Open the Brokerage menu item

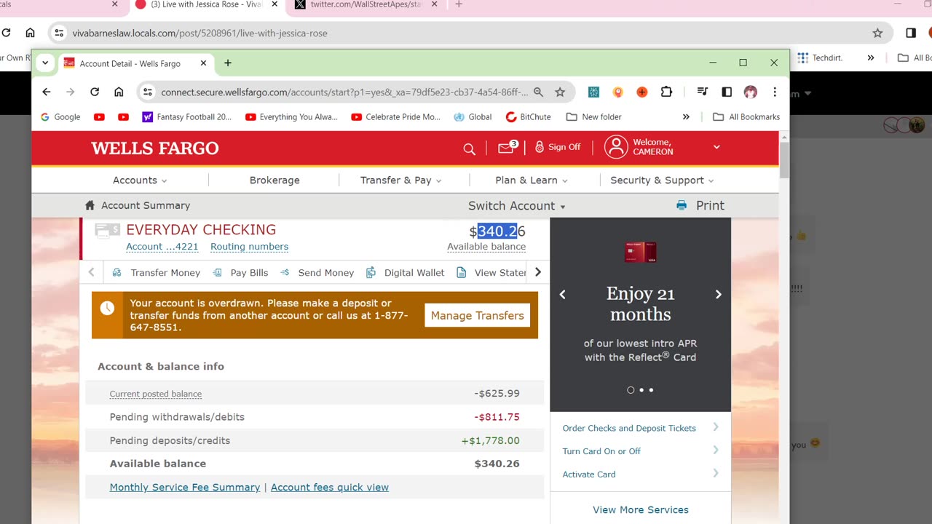(275, 180)
